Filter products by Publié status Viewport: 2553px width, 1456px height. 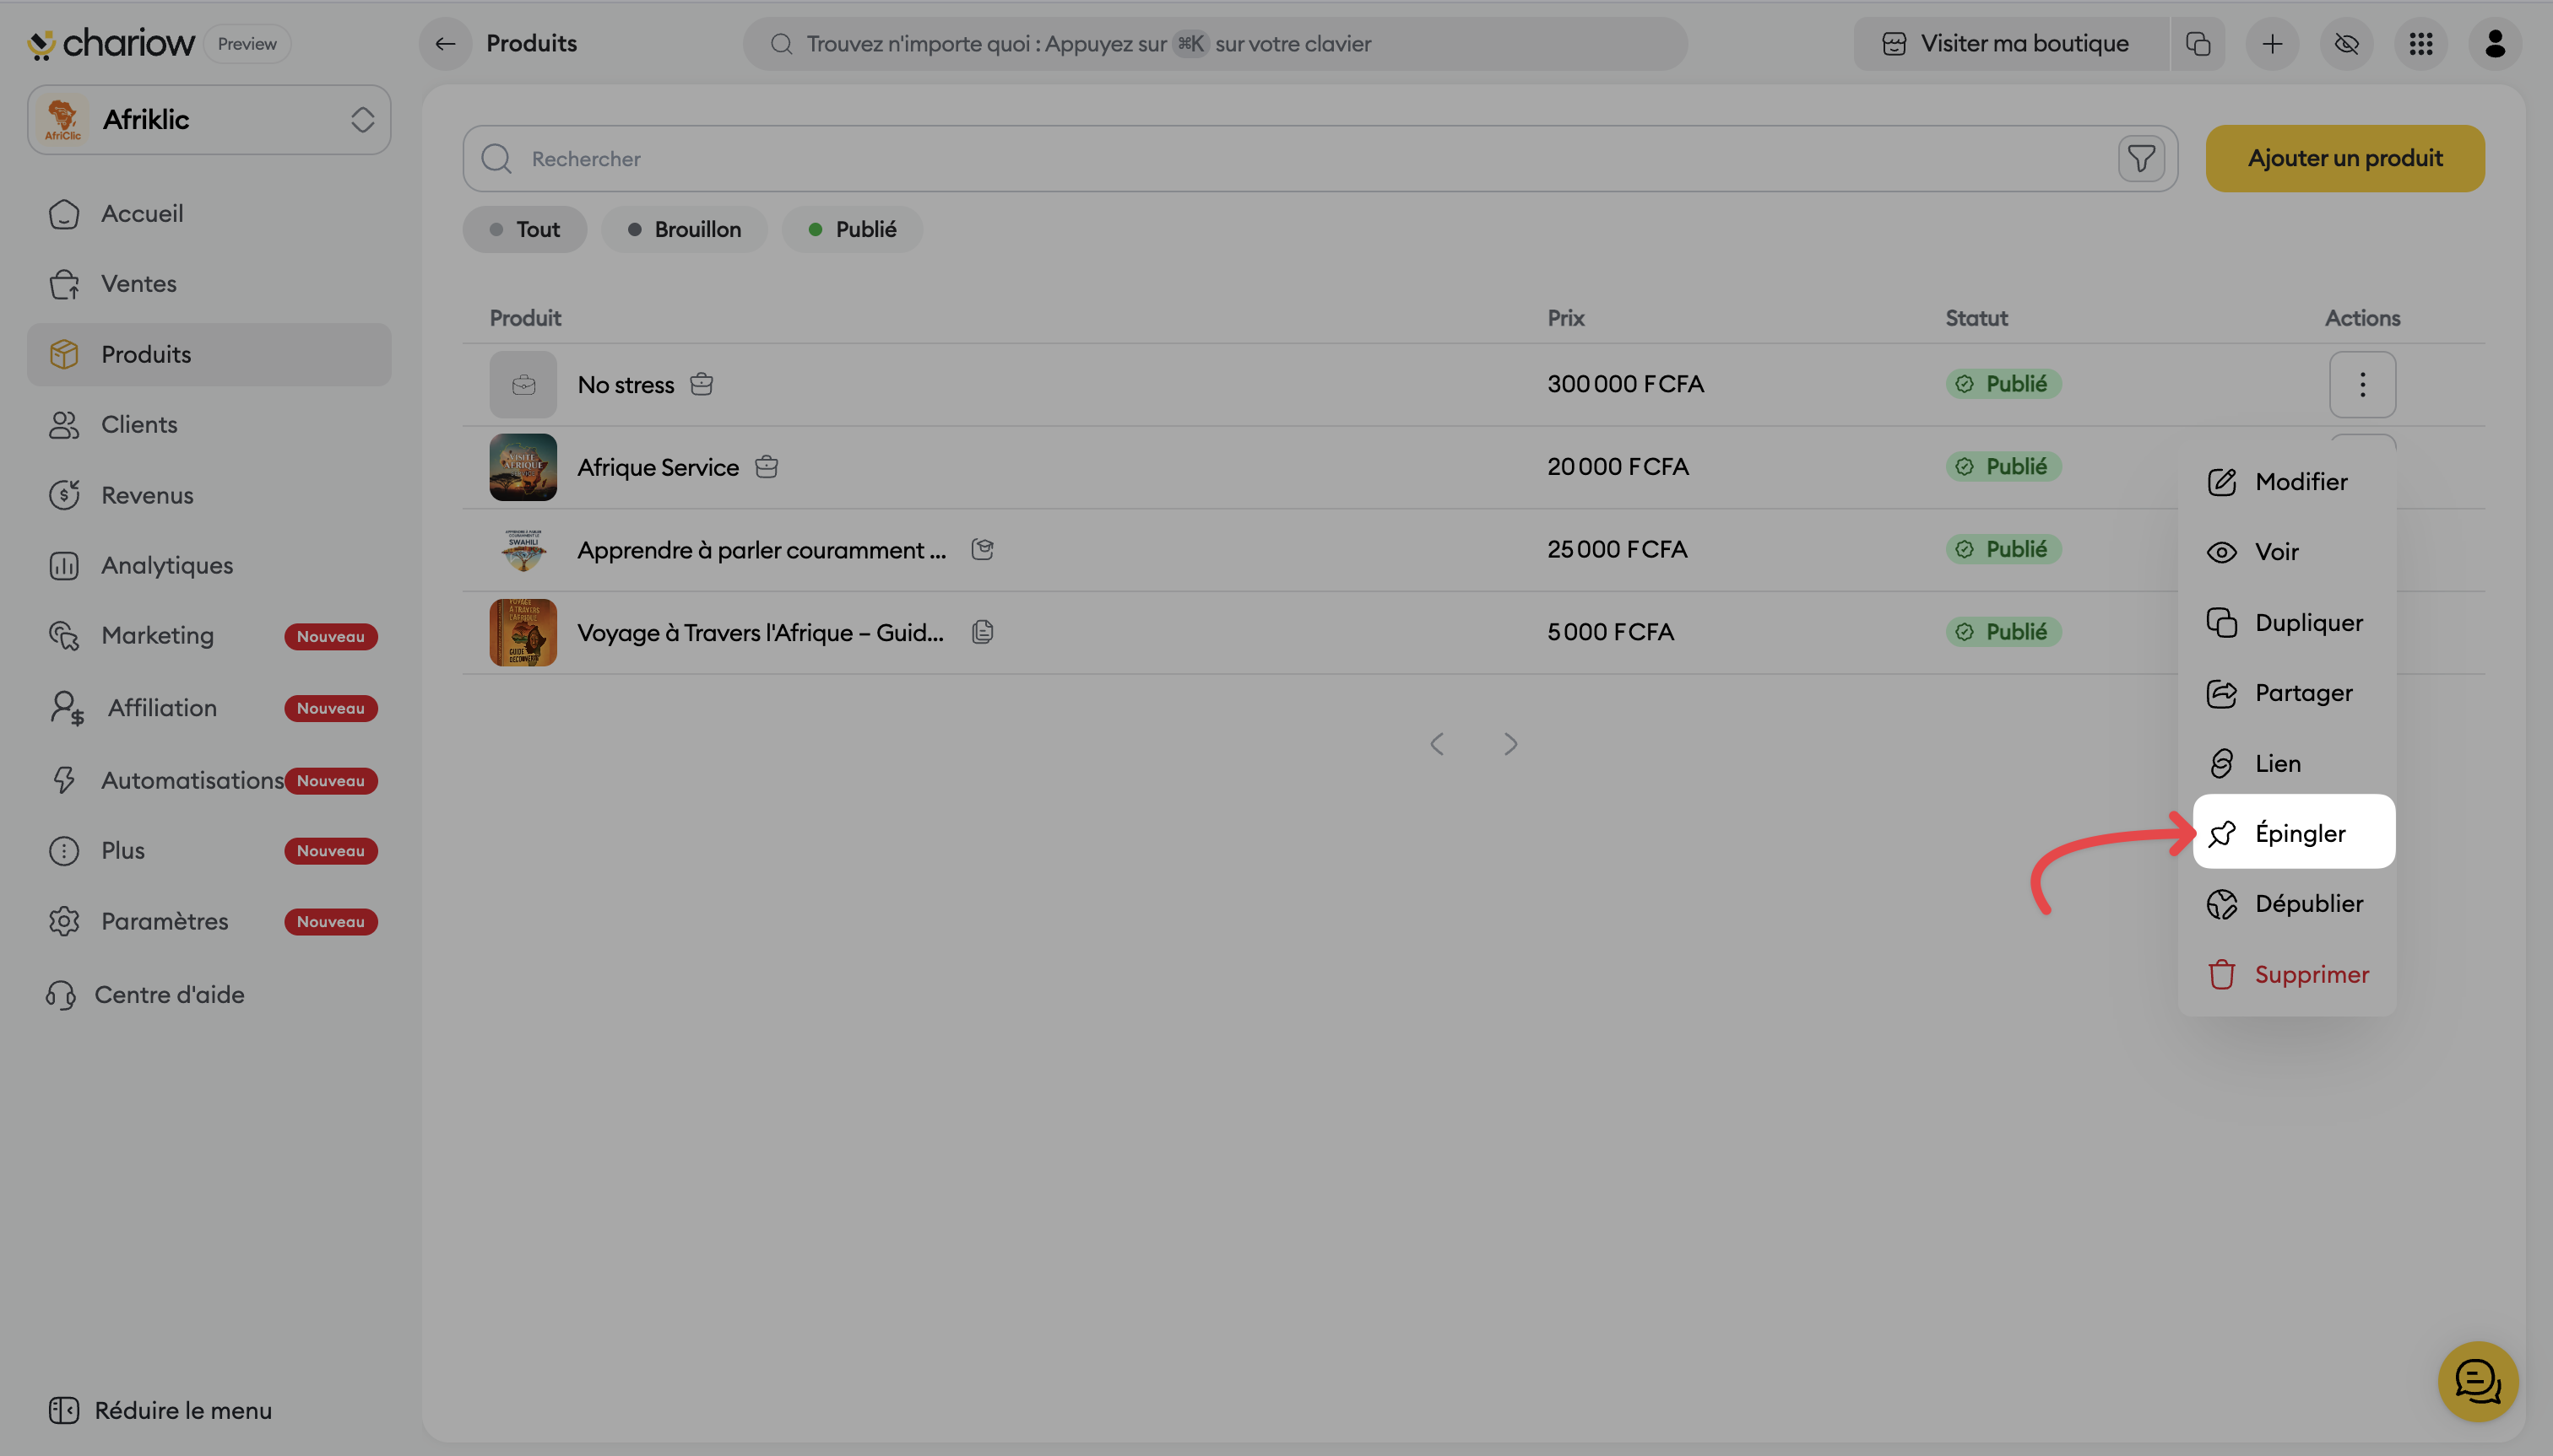(x=853, y=229)
